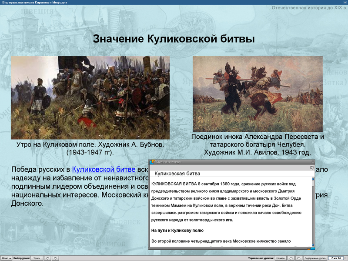Screen dimensions: 348x261
Task: Click the orange-blue logo icon of encyclopedia popup
Action: [152, 162]
